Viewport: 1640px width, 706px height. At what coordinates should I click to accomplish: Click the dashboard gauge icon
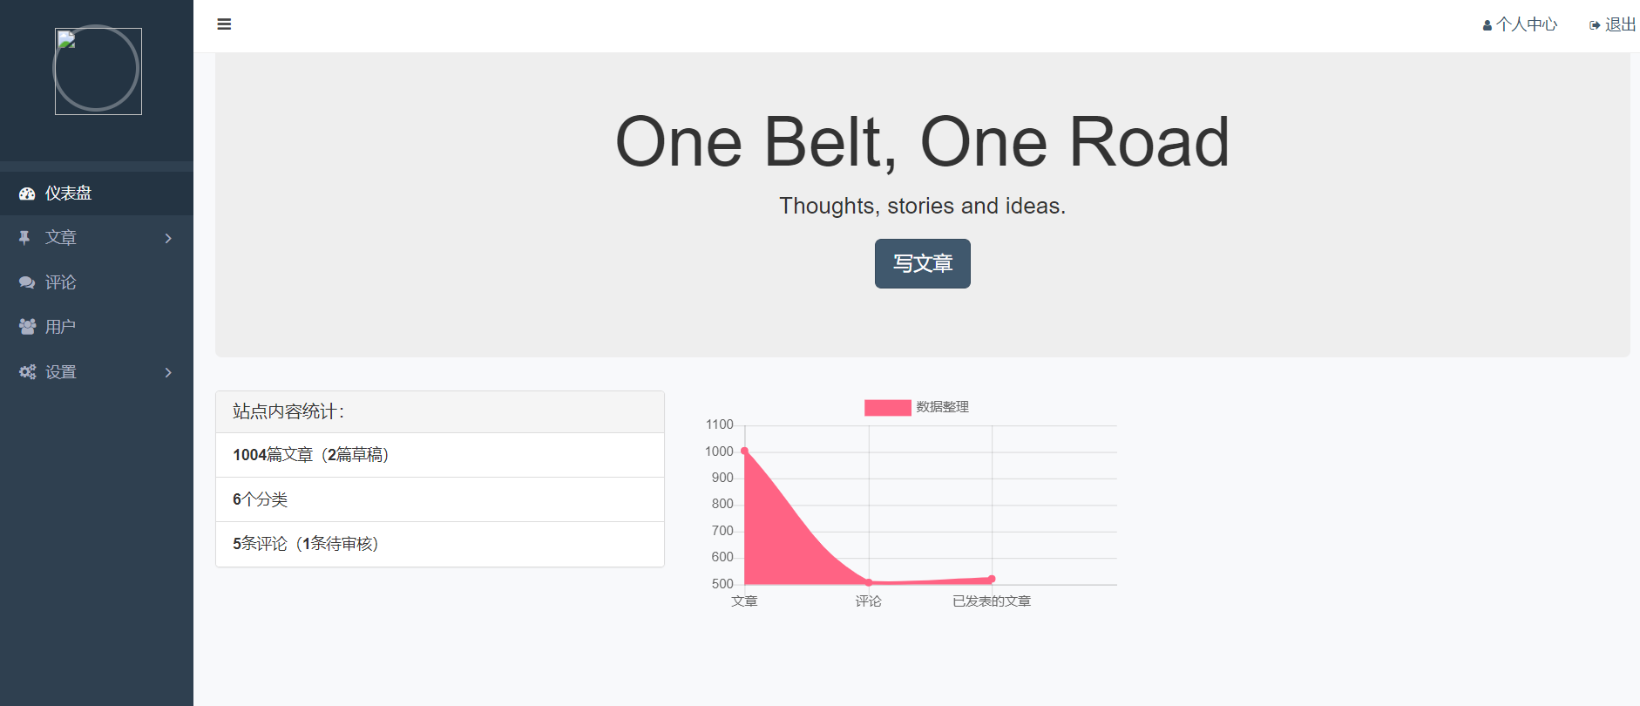point(27,193)
